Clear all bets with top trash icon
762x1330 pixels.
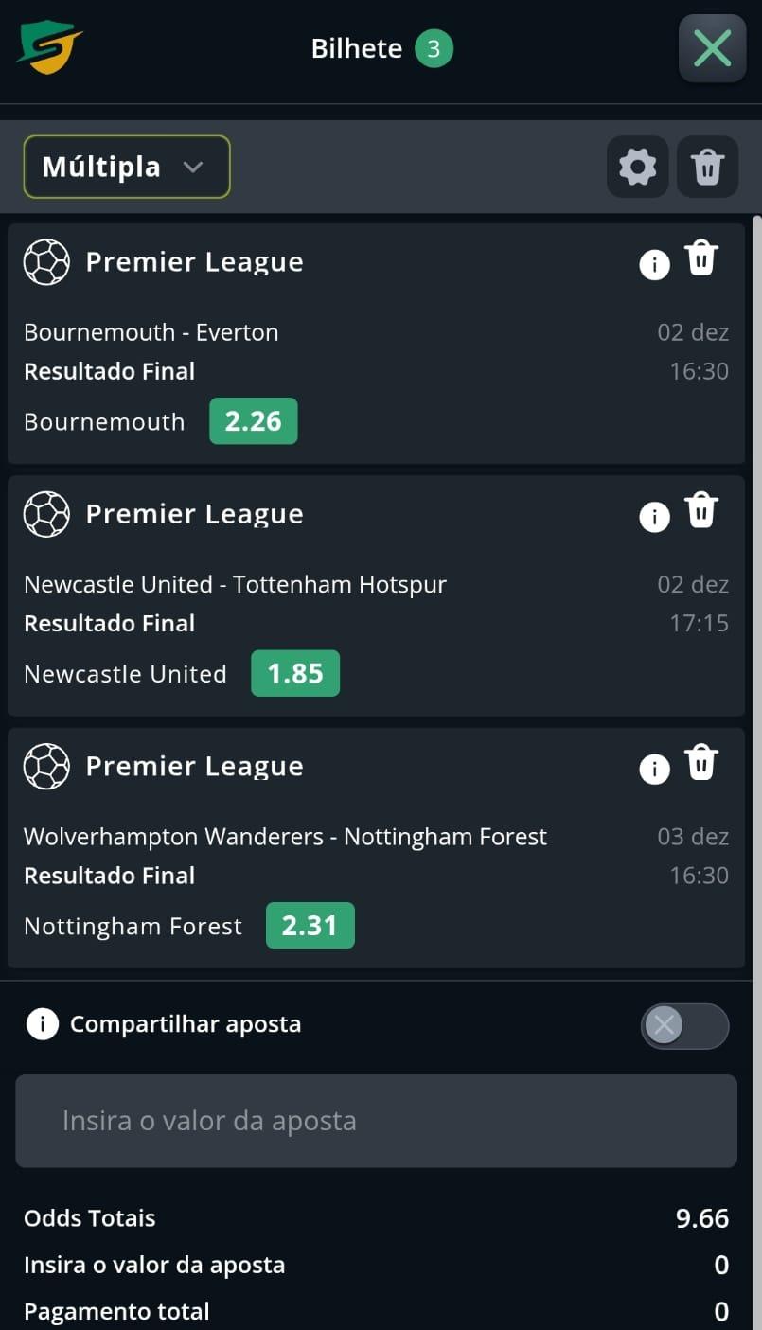click(x=707, y=168)
